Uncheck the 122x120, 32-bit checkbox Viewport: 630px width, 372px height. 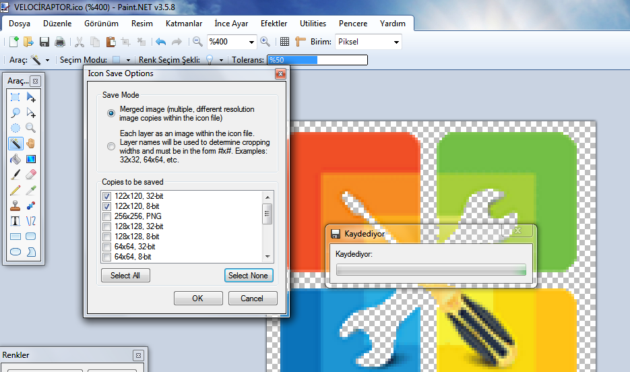point(107,196)
